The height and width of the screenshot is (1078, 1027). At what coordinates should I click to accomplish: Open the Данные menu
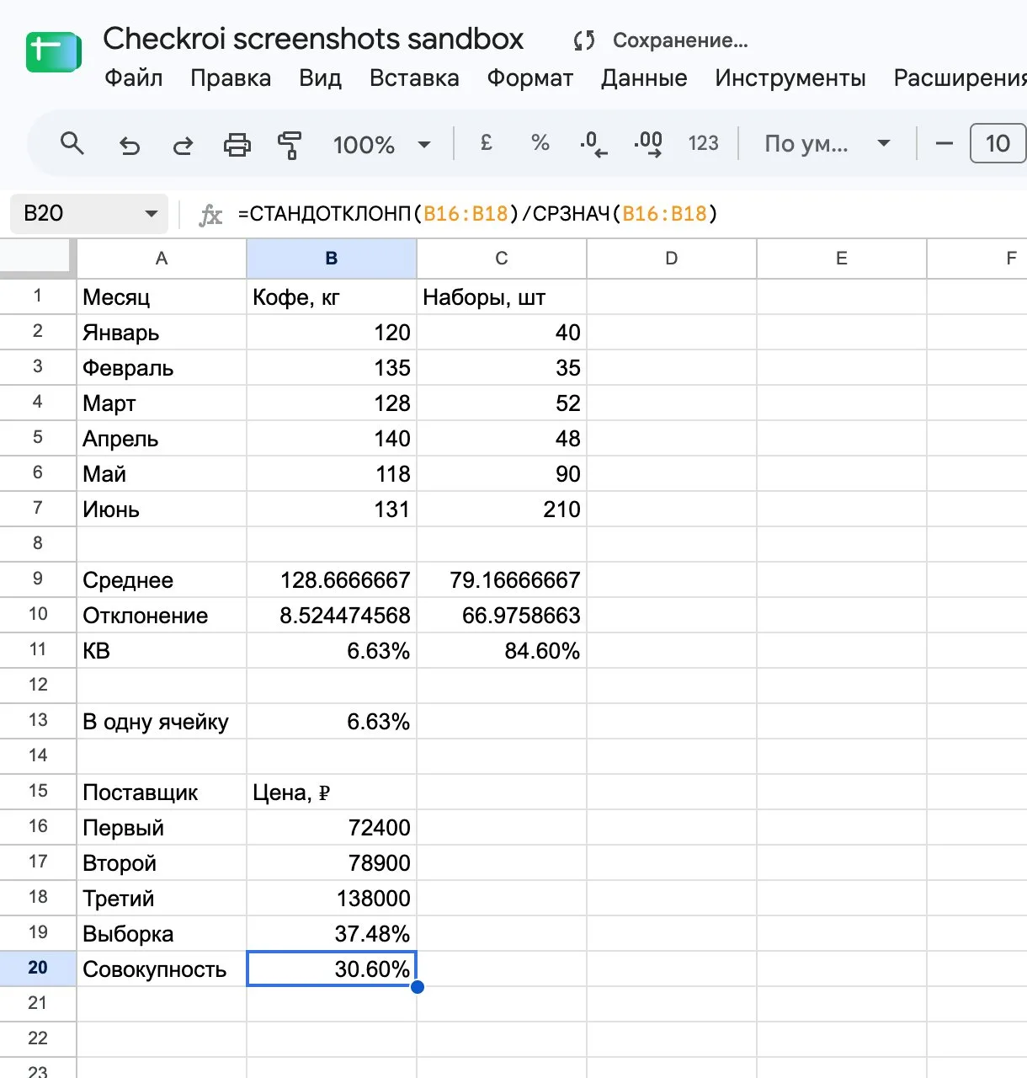[644, 78]
